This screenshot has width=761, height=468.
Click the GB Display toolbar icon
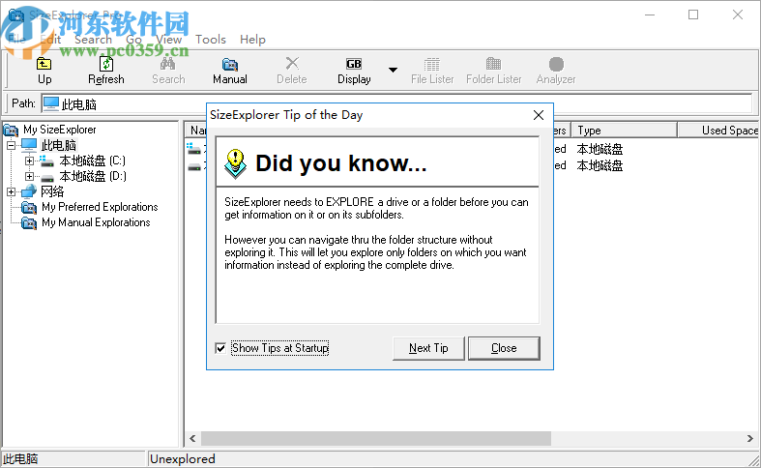tap(354, 64)
